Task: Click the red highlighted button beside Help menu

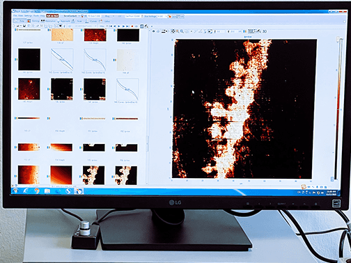Action: 52,16
